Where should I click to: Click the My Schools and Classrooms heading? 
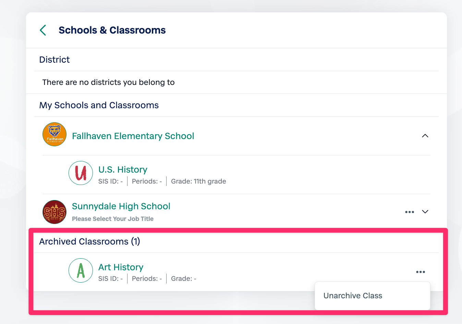(99, 105)
